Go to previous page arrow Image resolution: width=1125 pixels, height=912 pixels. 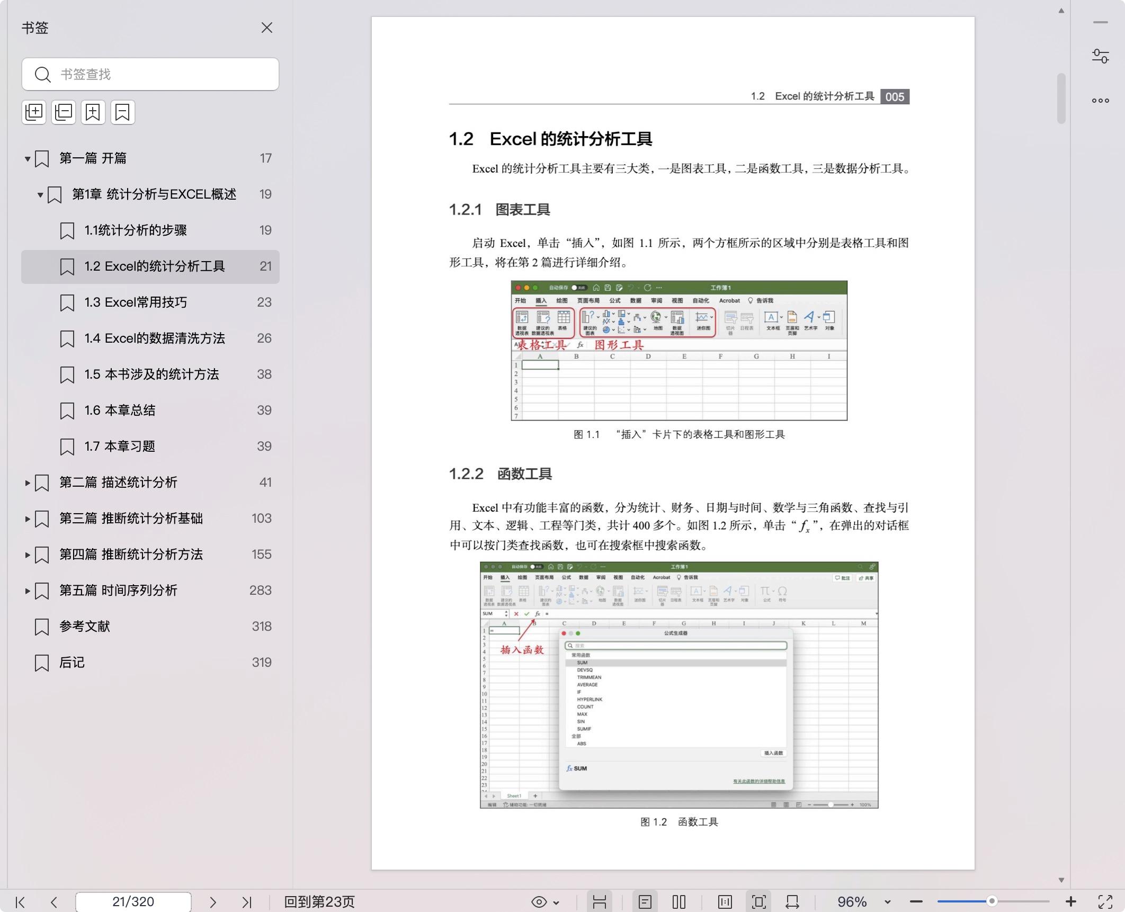click(x=53, y=901)
